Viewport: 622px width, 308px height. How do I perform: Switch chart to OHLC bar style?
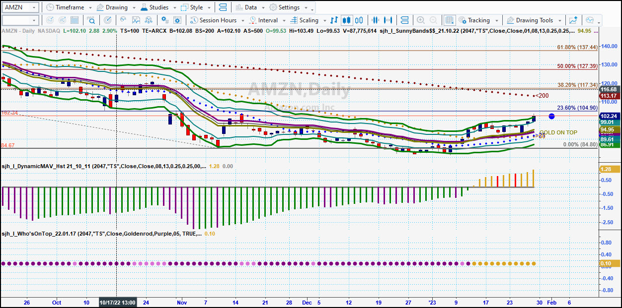[x=334, y=20]
